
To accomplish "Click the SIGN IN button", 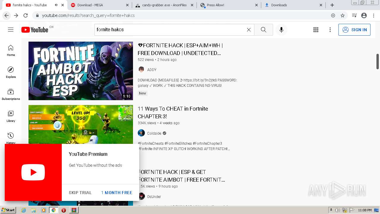I will [x=354, y=30].
